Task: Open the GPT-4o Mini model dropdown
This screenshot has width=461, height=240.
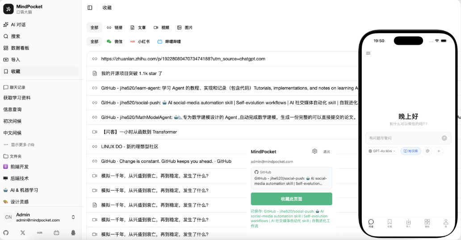Action: tap(382, 151)
